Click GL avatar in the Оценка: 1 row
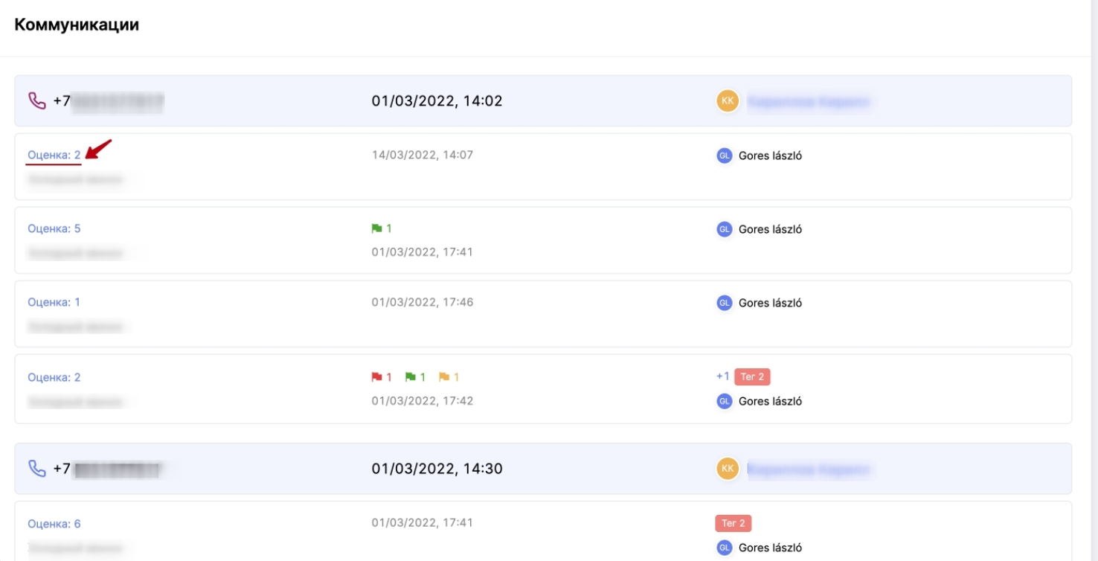The image size is (1098, 561). point(724,303)
